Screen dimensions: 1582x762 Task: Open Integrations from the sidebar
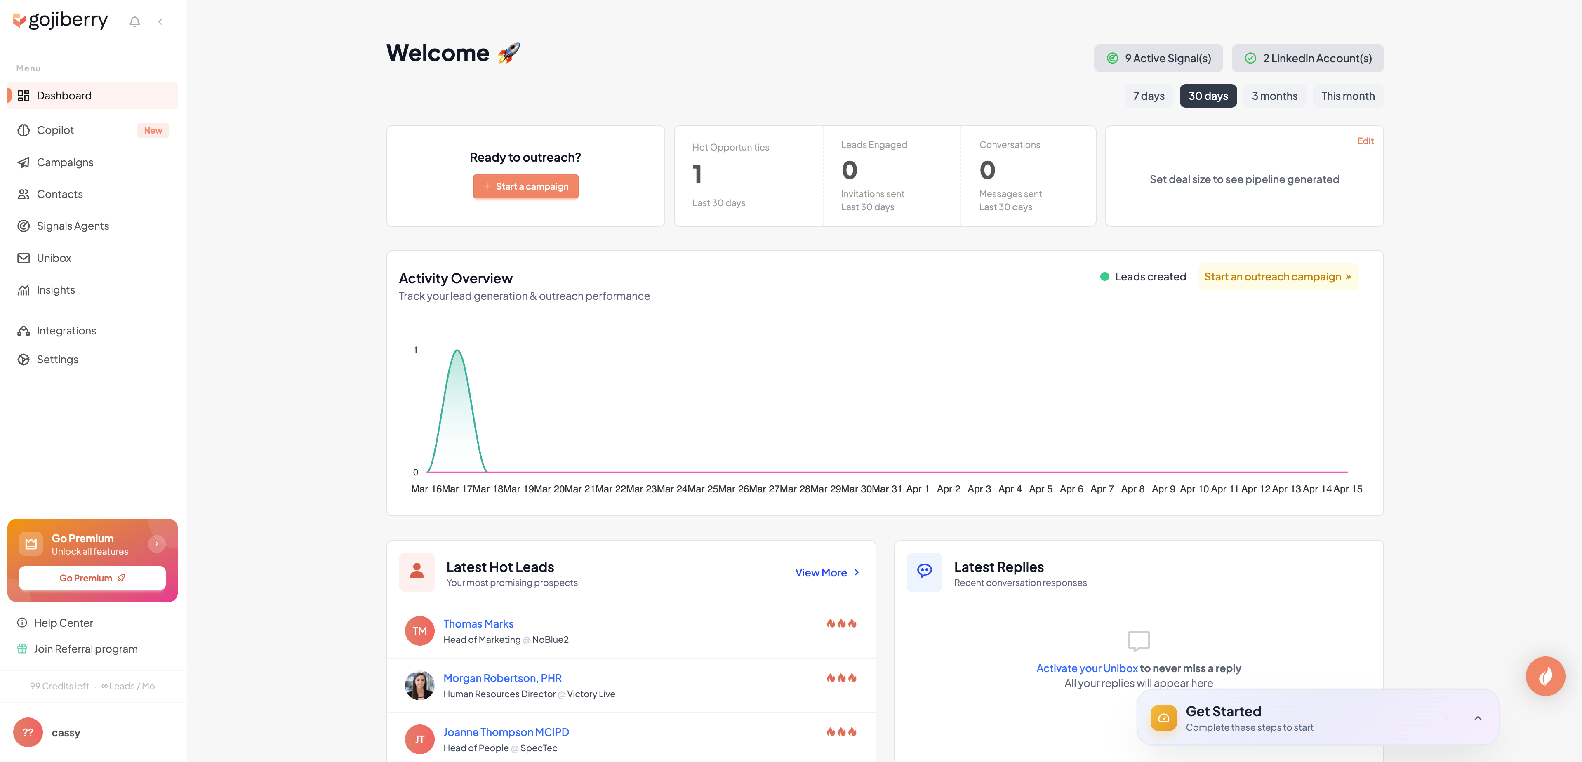pyautogui.click(x=66, y=330)
